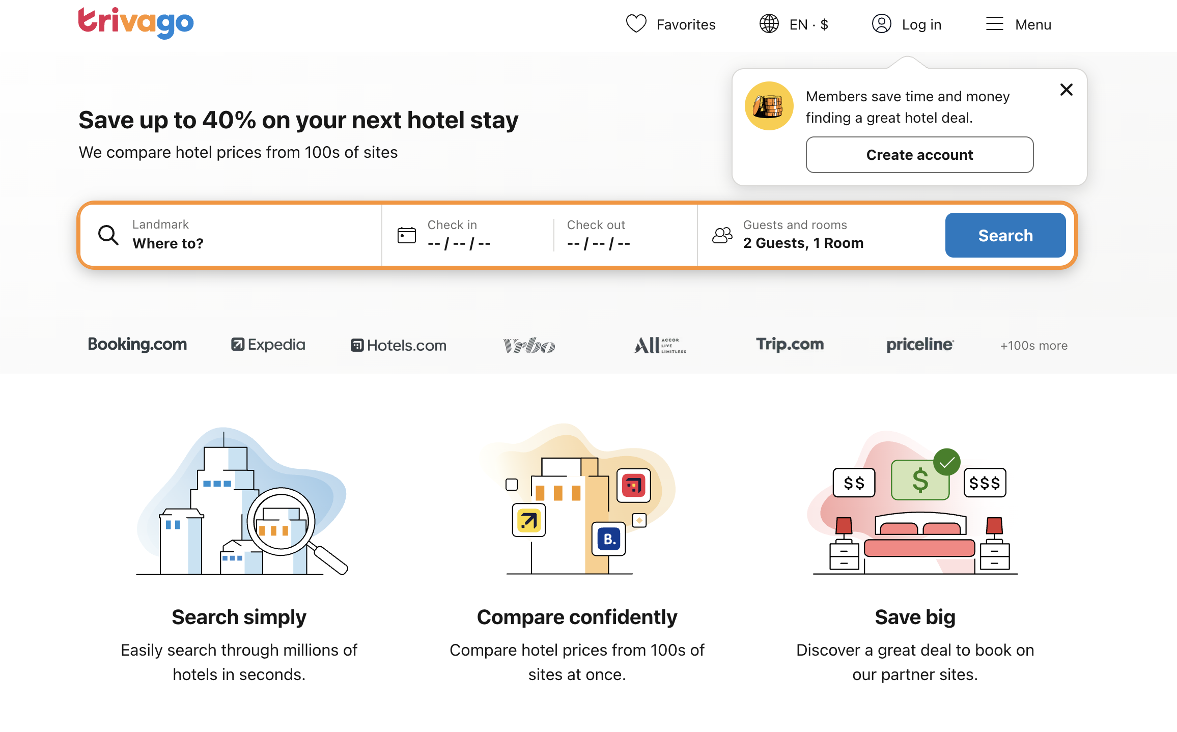This screenshot has width=1177, height=732.
Task: Click the Log in link
Action: [921, 24]
